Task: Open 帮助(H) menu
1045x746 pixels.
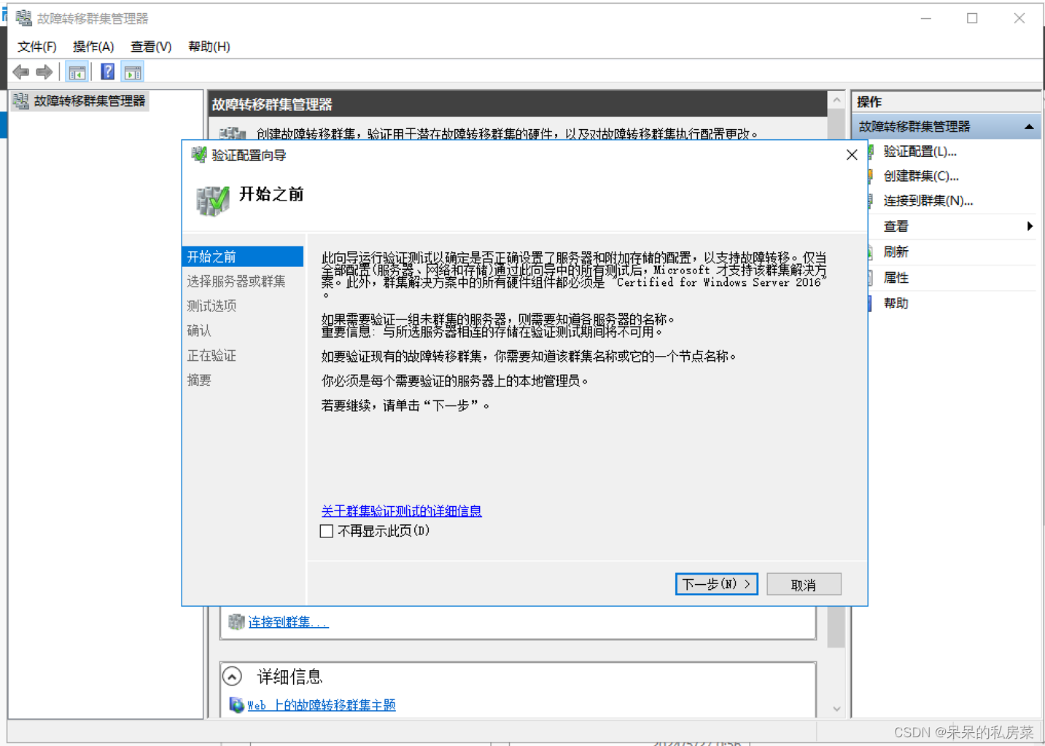Action: tap(209, 47)
